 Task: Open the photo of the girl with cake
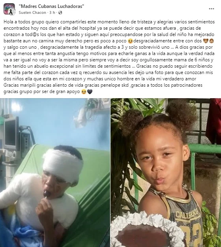[166, 173]
